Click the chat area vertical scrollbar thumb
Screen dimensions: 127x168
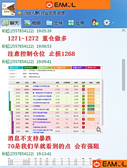point(124,75)
